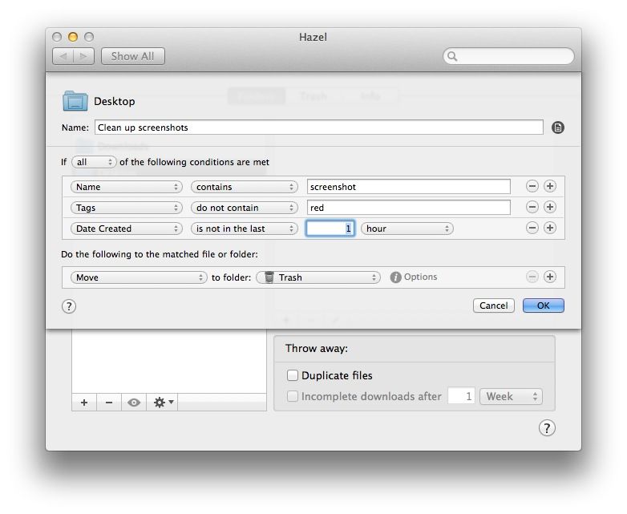
Task: Cancel editing the rule
Action: [494, 306]
